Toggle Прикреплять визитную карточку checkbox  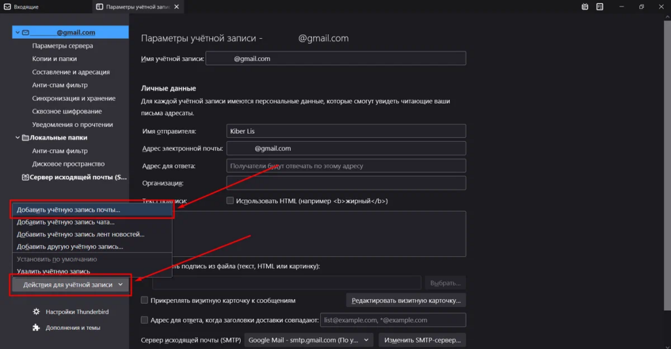point(144,300)
